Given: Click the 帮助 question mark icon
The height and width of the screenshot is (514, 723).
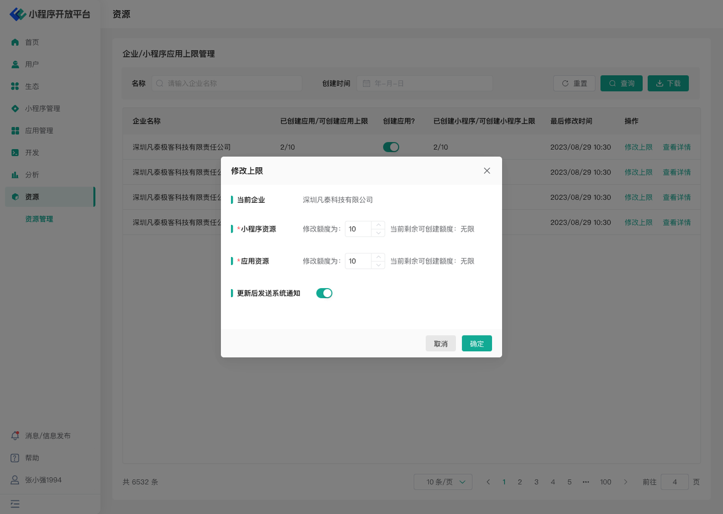Looking at the screenshot, I should pos(15,458).
